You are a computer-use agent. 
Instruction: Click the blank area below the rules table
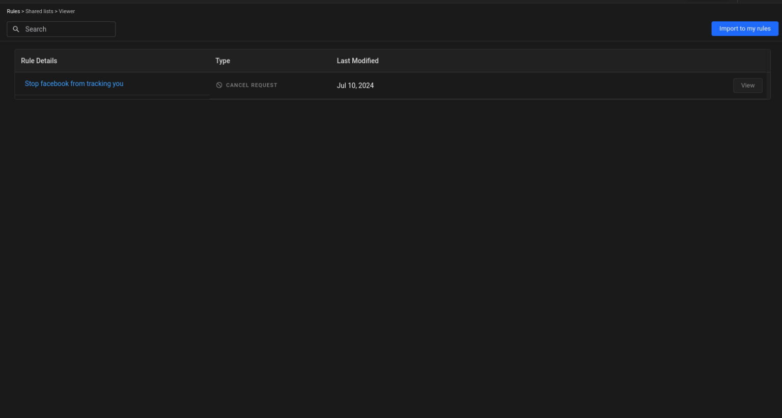click(391, 255)
